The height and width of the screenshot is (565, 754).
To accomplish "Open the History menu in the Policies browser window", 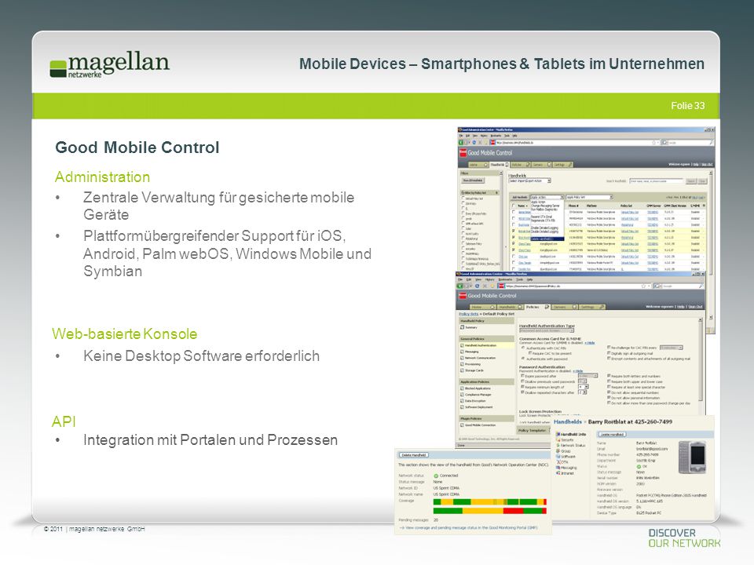I will (489, 279).
